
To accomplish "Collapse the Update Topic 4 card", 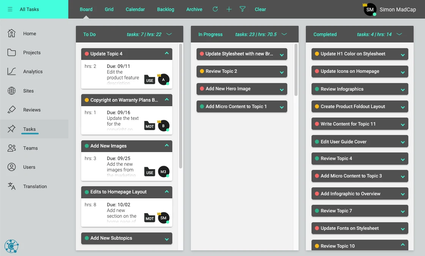I will 167,53.
